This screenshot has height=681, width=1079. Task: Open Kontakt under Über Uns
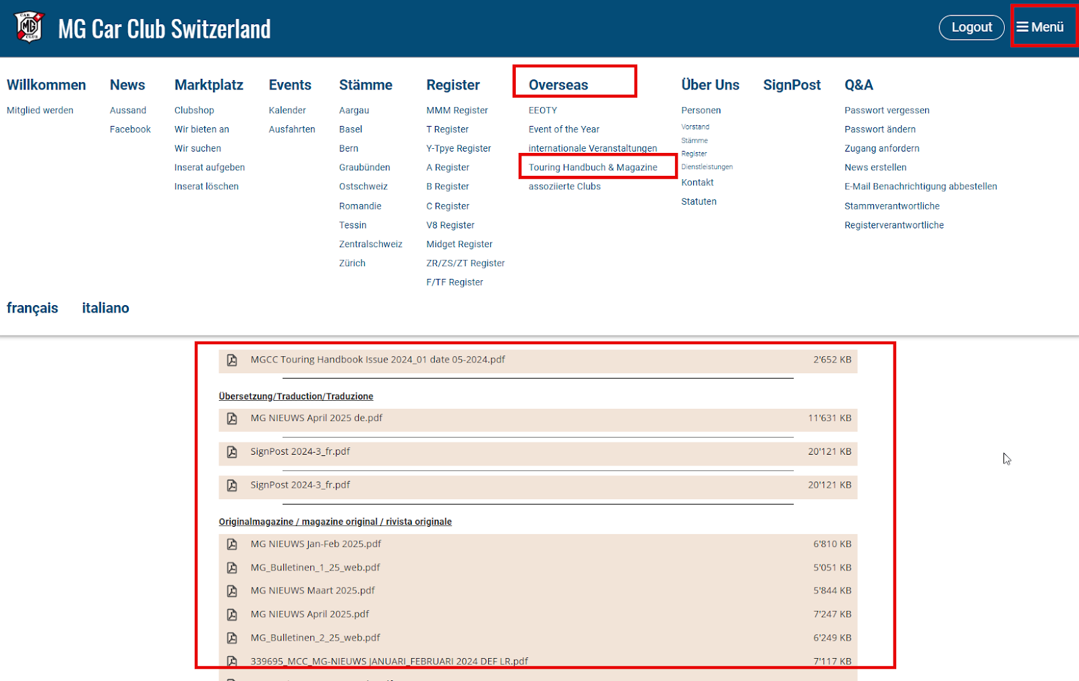tap(697, 183)
